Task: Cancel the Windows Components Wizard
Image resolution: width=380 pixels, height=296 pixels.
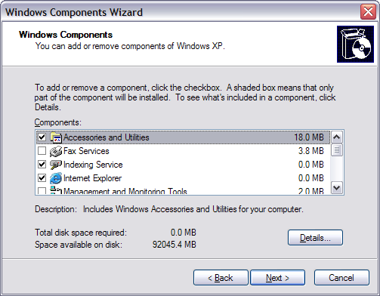Action: click(341, 278)
